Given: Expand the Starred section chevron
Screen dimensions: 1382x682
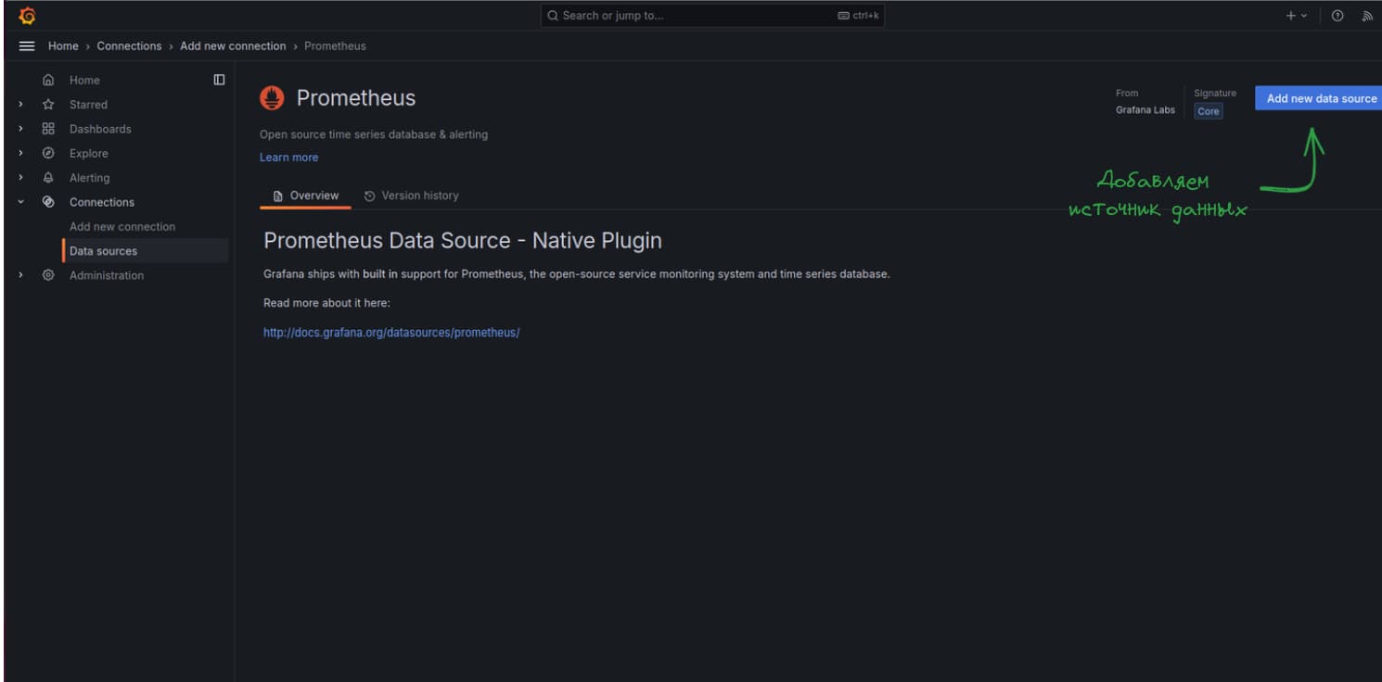Looking at the screenshot, I should tap(20, 105).
